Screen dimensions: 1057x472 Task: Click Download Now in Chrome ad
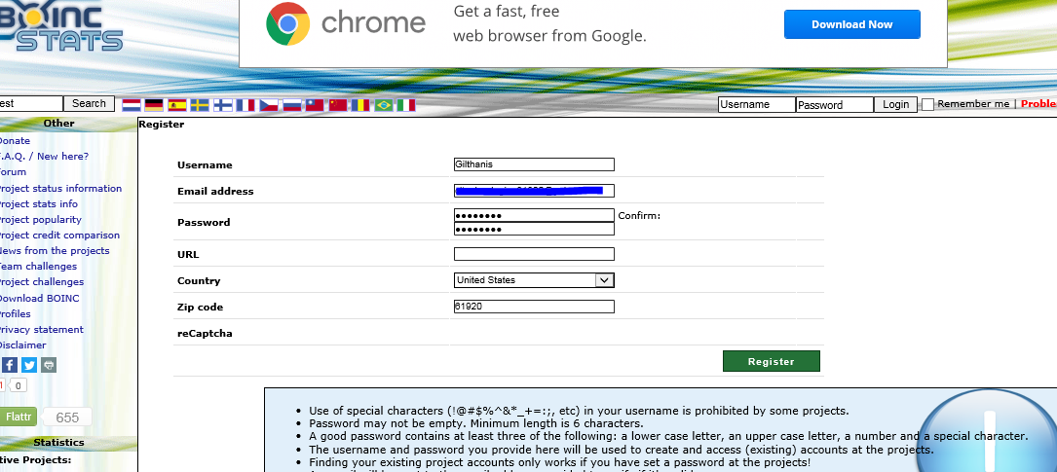pos(851,24)
